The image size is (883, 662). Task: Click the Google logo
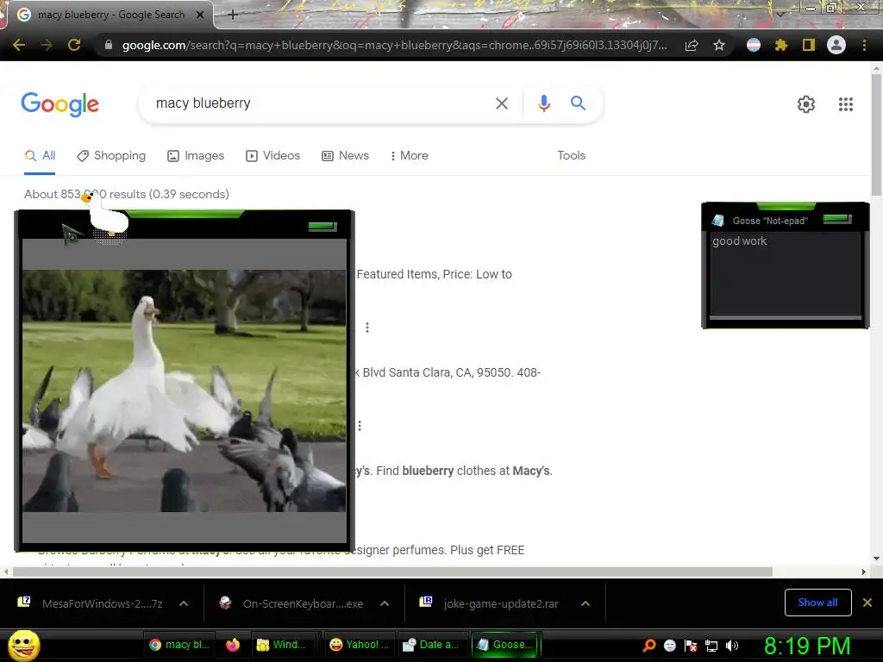60,104
